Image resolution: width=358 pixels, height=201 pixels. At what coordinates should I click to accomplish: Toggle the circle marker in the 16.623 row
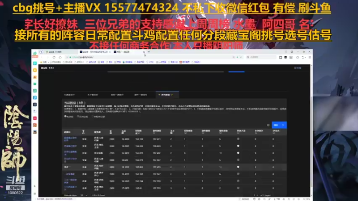[x=238, y=160]
